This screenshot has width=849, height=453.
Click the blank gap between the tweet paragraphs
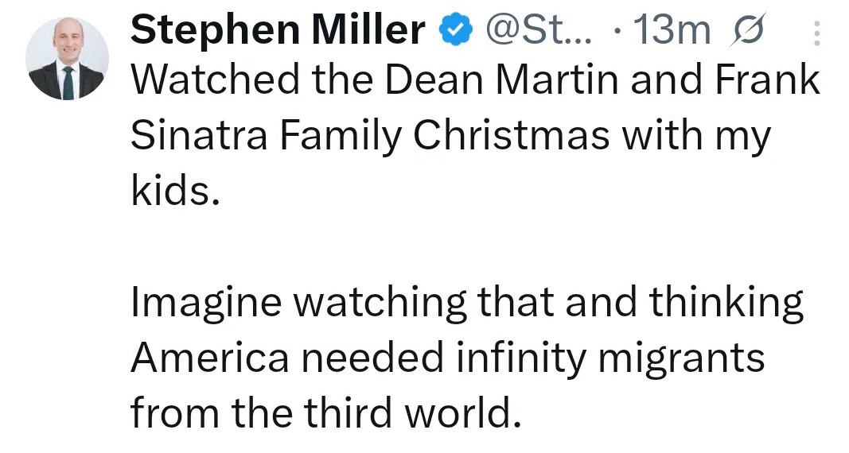click(x=467, y=246)
